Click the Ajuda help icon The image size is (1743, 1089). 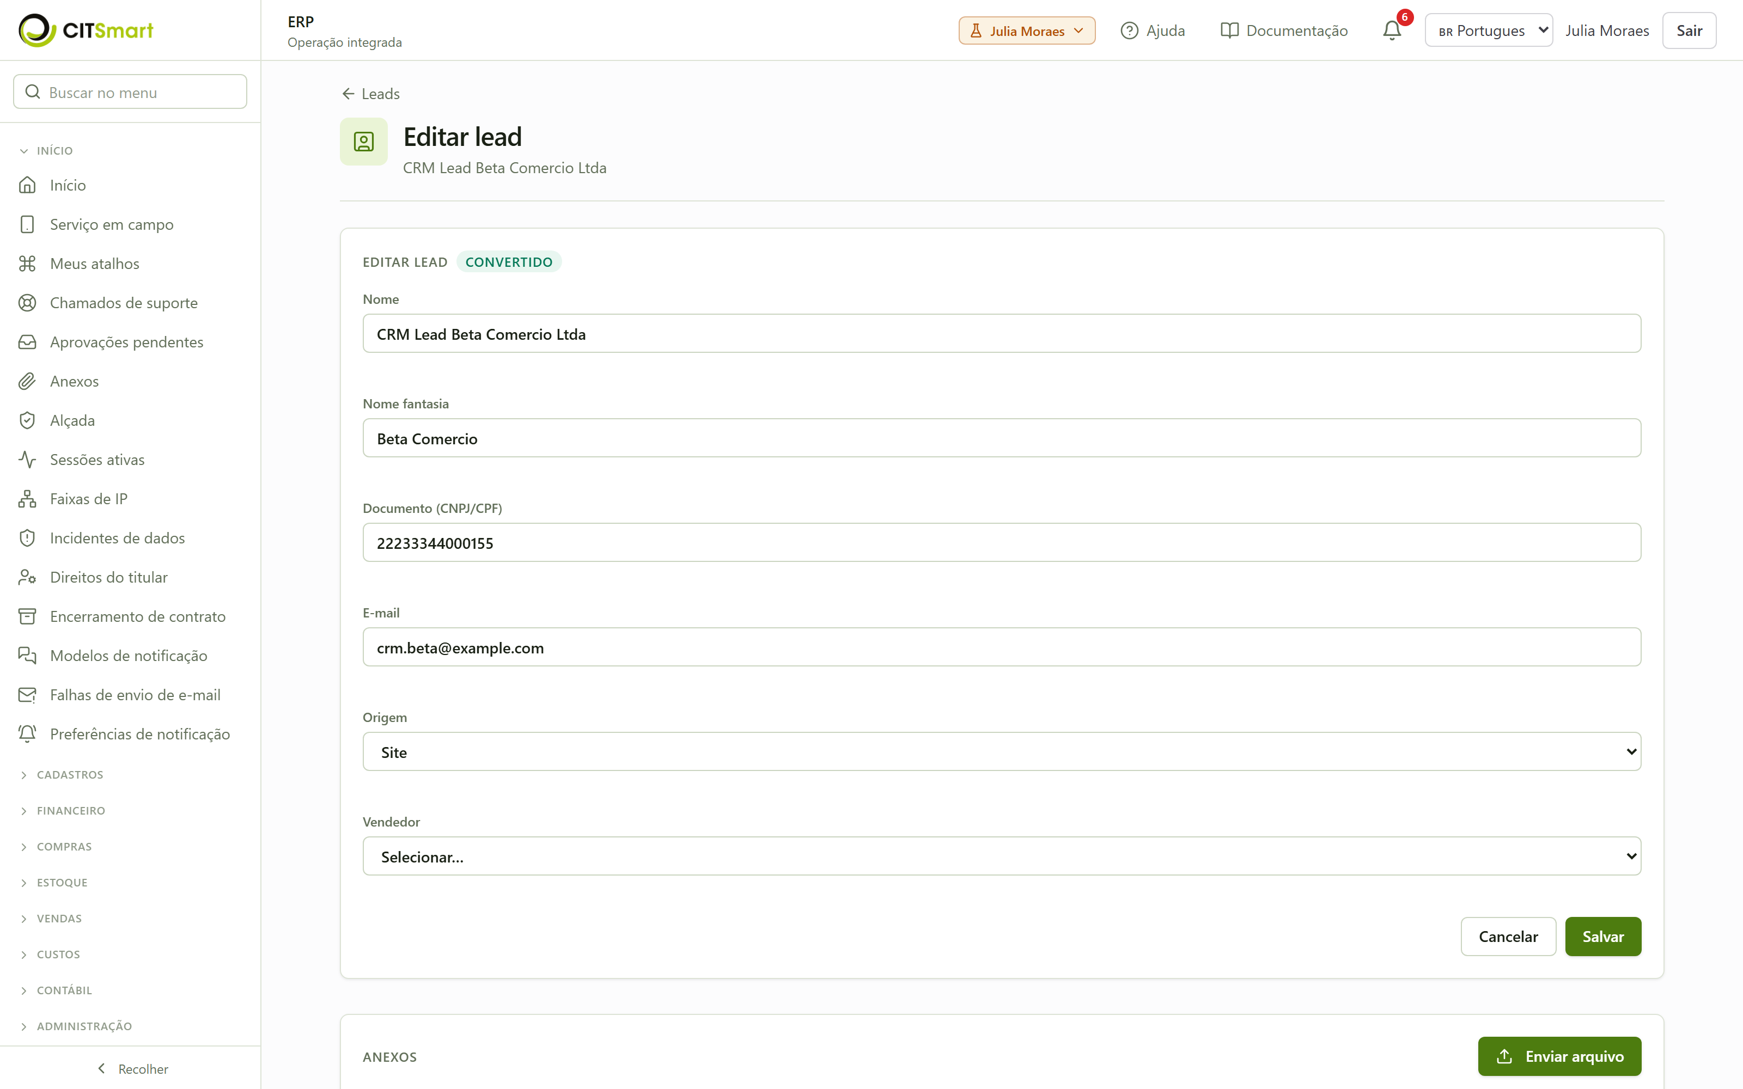(1129, 30)
